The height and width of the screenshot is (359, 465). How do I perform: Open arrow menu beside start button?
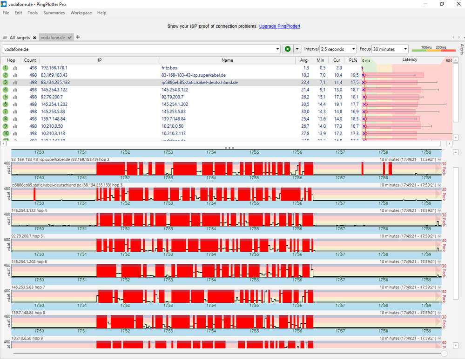click(297, 49)
